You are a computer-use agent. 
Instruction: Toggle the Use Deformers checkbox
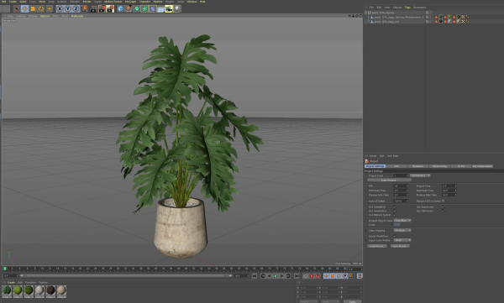443,211
